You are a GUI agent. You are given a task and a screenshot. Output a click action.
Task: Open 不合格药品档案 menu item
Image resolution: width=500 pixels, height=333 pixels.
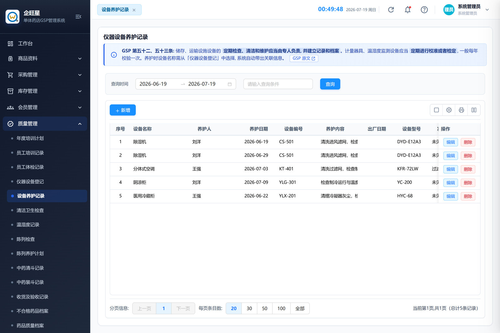[47, 311]
